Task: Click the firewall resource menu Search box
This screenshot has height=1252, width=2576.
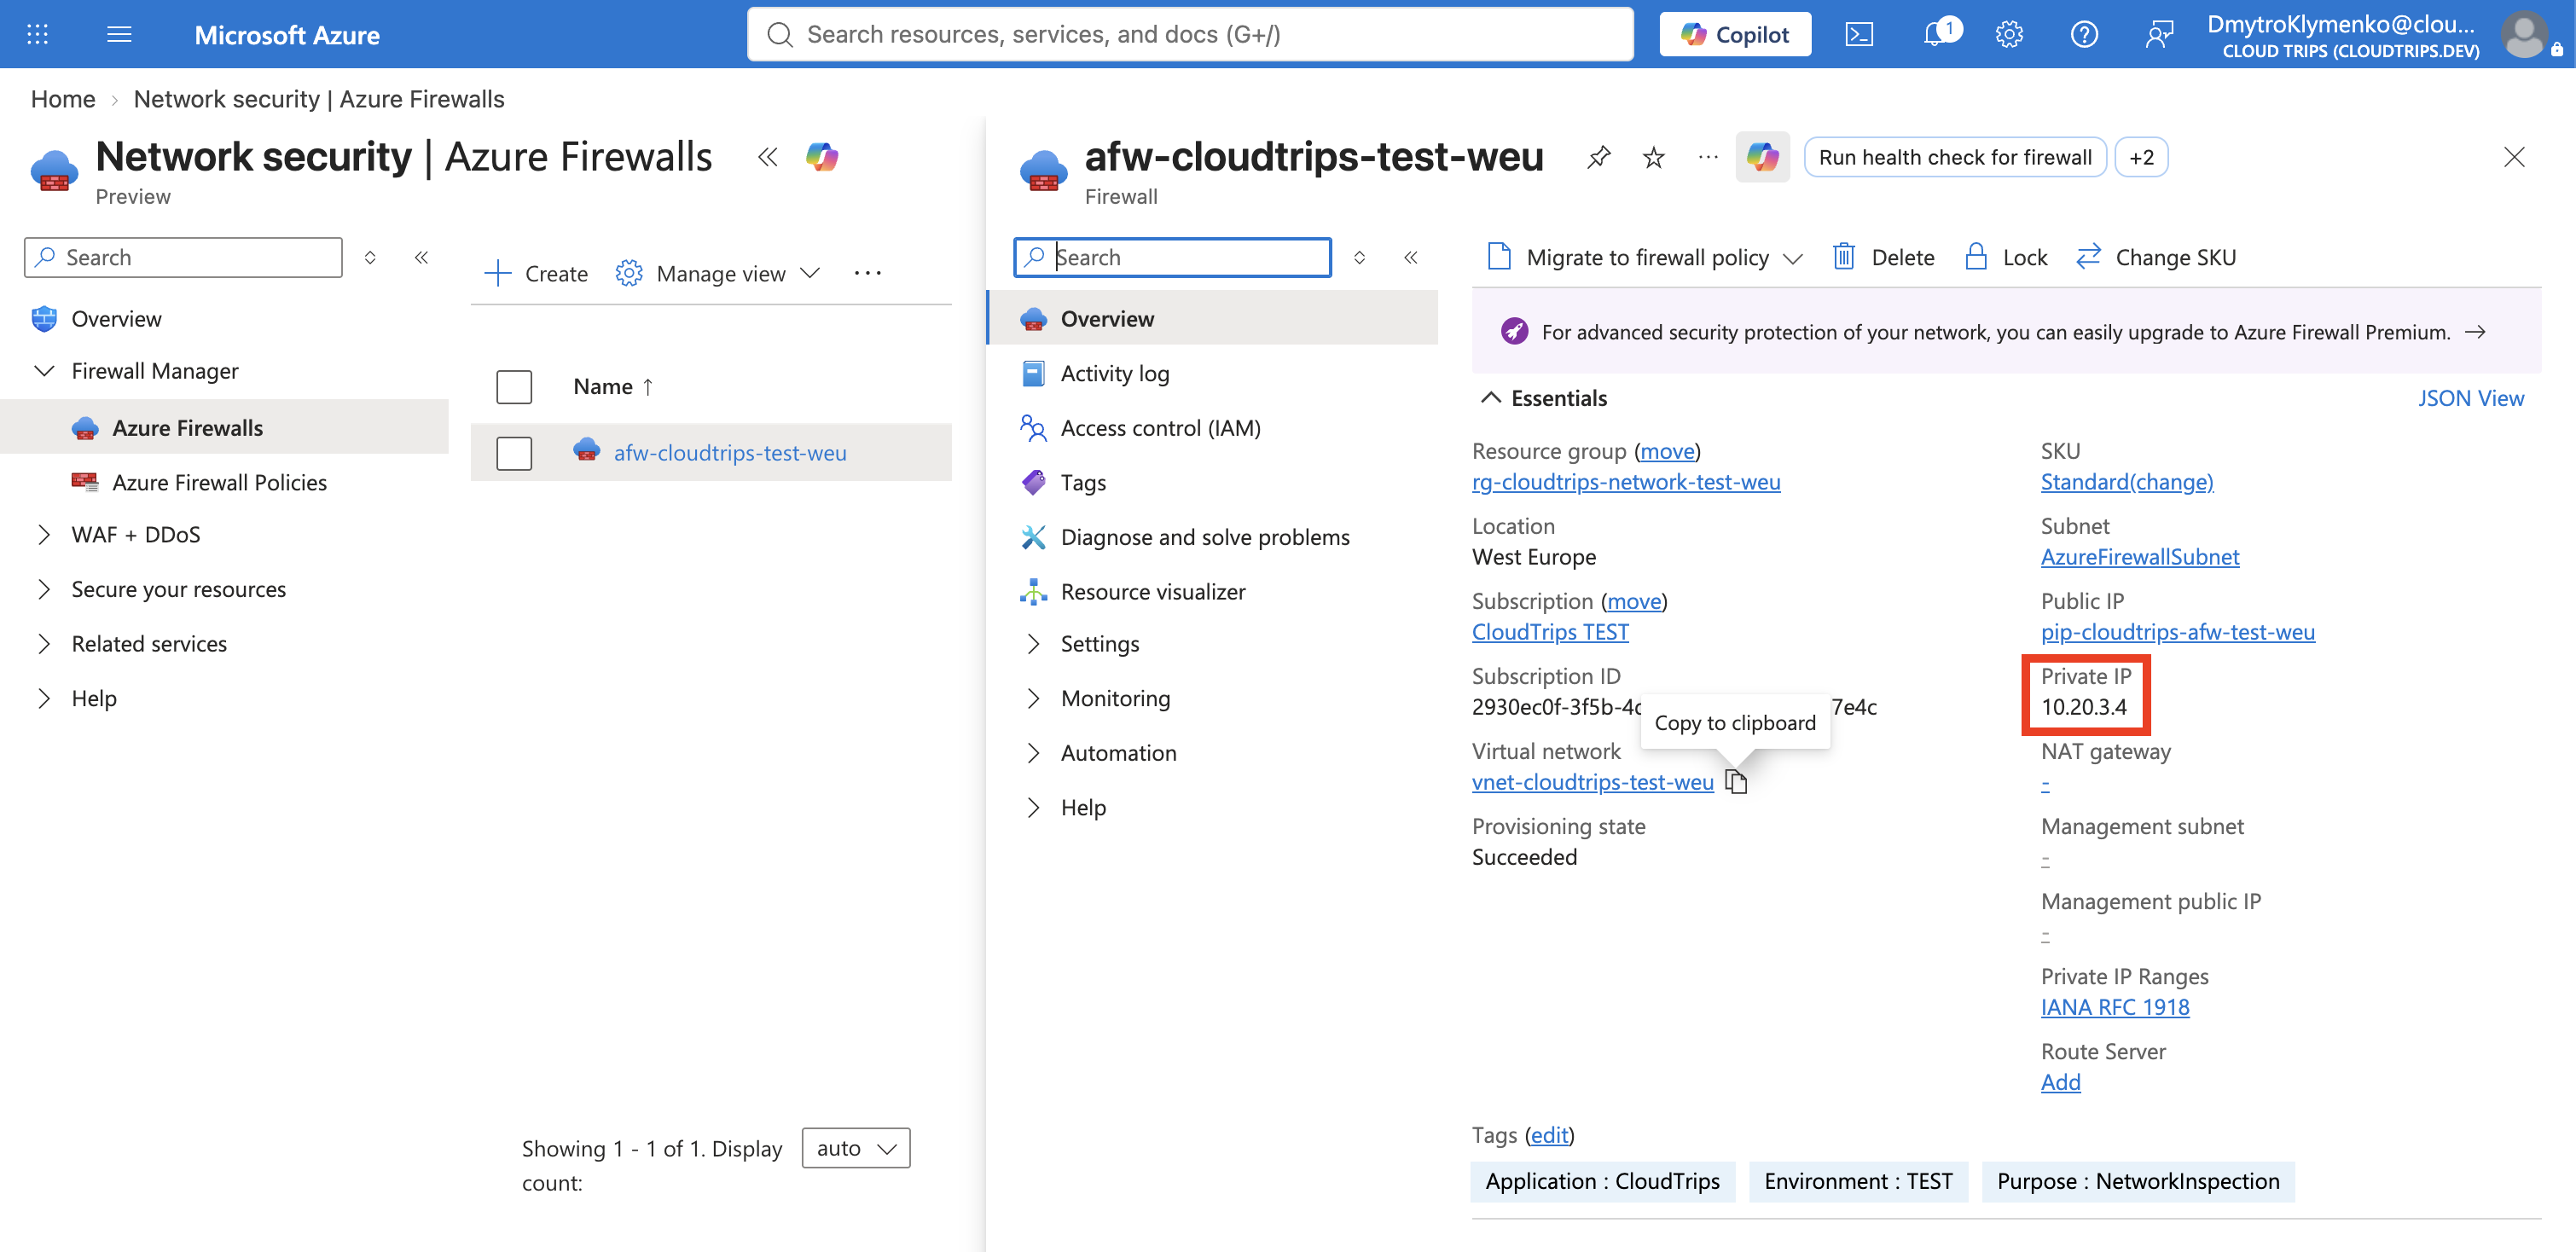Action: coord(1172,257)
